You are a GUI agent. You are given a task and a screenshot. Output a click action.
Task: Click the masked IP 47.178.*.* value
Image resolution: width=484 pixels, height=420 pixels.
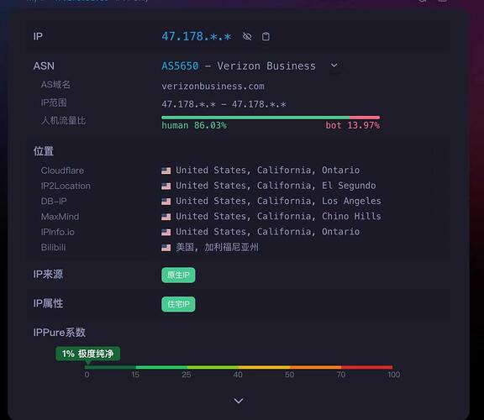197,36
